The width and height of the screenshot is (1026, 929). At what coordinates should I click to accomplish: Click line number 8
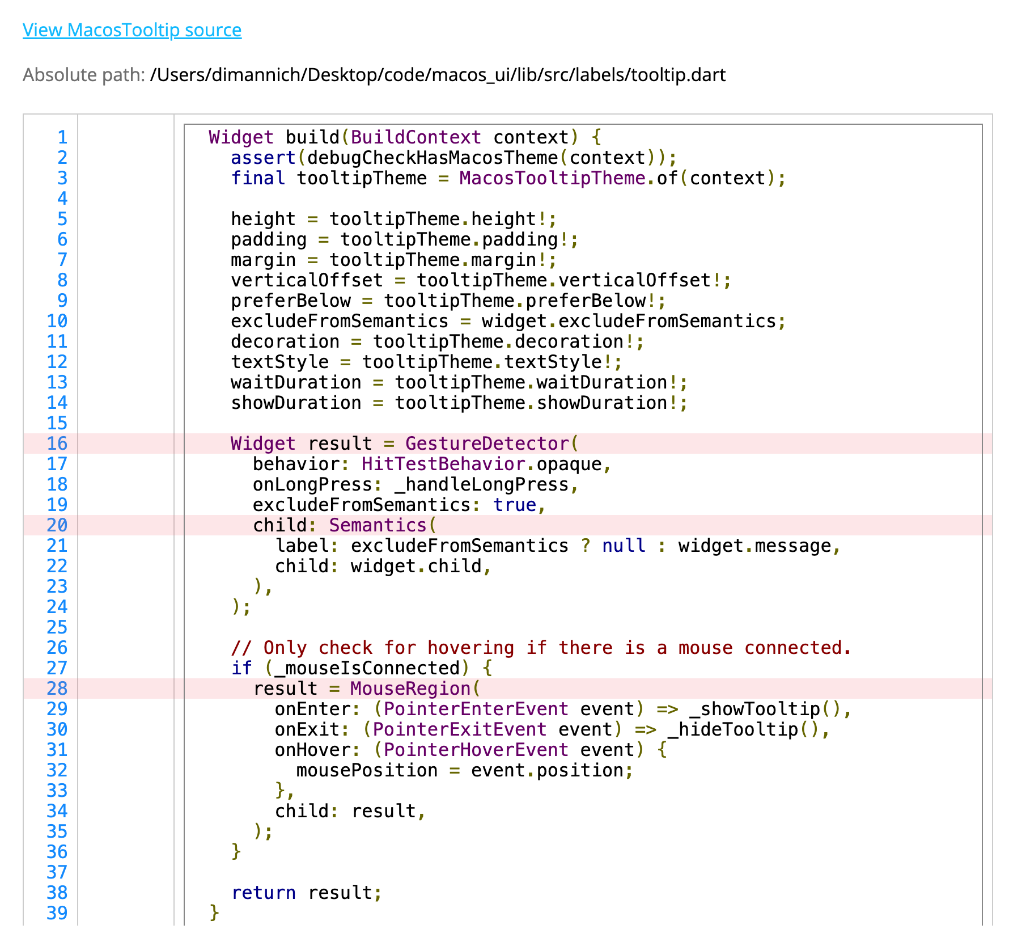[x=62, y=280]
